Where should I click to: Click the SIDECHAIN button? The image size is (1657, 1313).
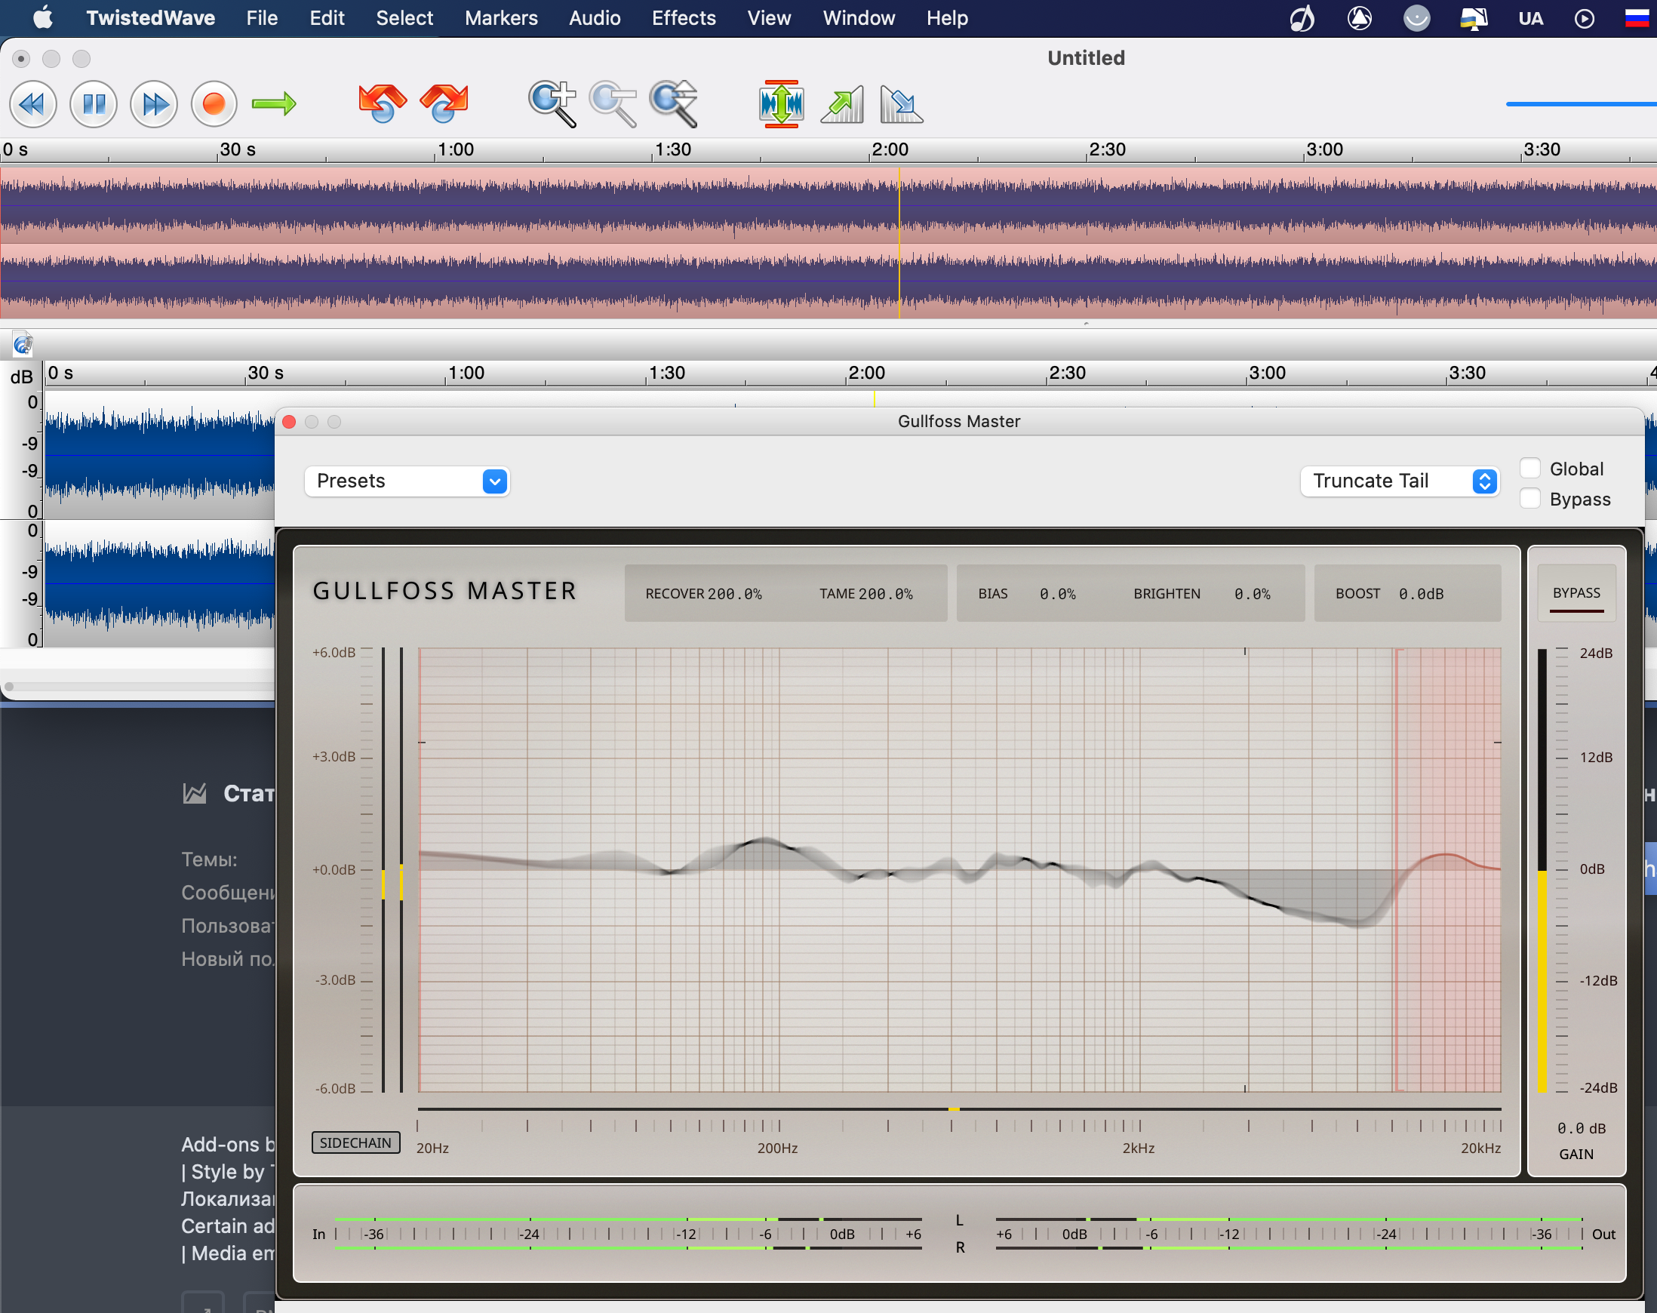[x=355, y=1142]
